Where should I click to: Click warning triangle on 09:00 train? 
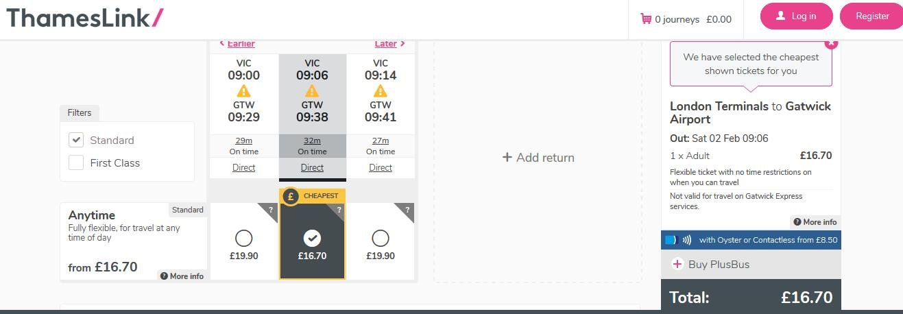coord(243,91)
